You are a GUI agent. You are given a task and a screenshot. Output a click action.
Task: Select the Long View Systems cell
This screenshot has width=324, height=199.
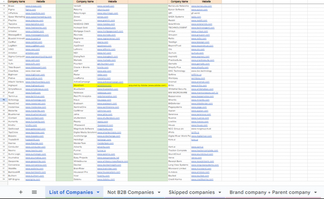click(x=179, y=165)
